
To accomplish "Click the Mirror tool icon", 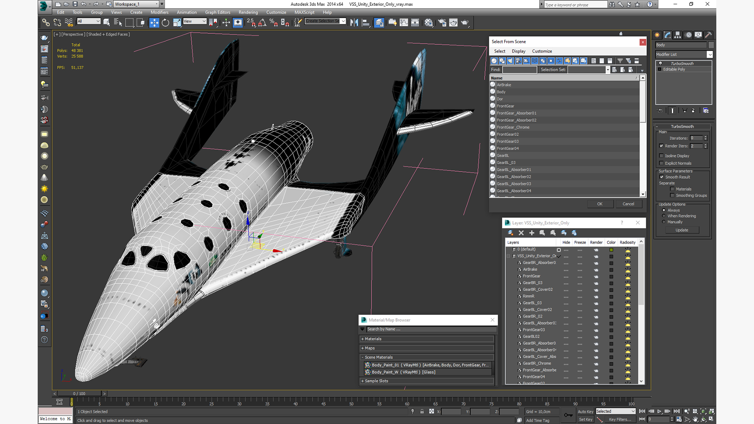I will click(354, 22).
